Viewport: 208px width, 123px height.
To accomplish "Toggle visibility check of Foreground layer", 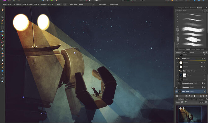I will click(x=205, y=87).
